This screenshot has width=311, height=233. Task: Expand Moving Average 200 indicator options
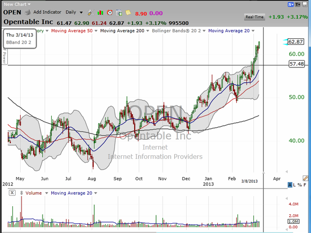point(148,31)
